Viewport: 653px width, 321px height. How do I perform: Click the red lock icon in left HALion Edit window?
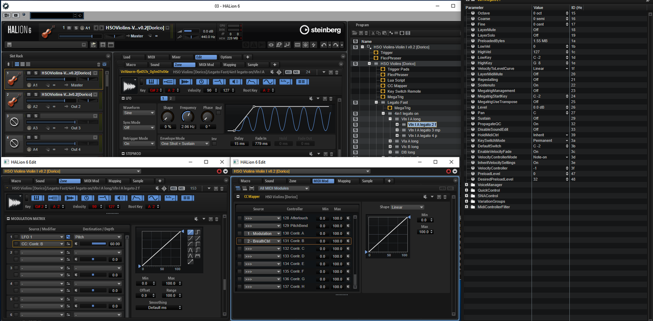[x=220, y=171]
